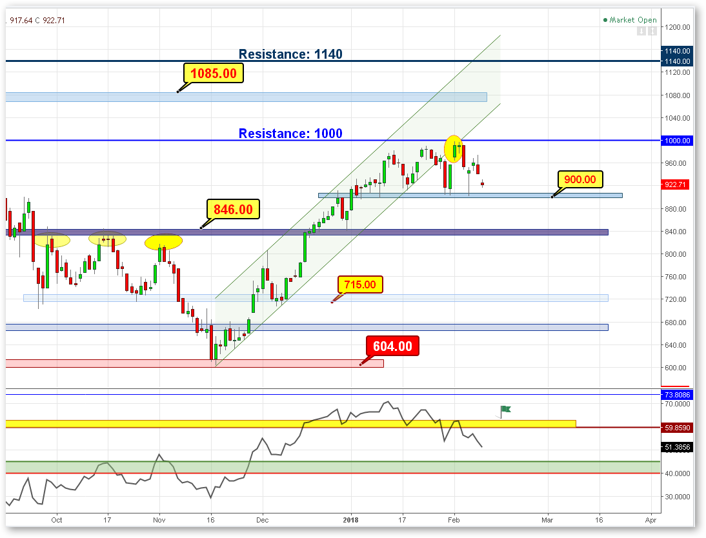Click the 846.00 price callout

point(233,209)
